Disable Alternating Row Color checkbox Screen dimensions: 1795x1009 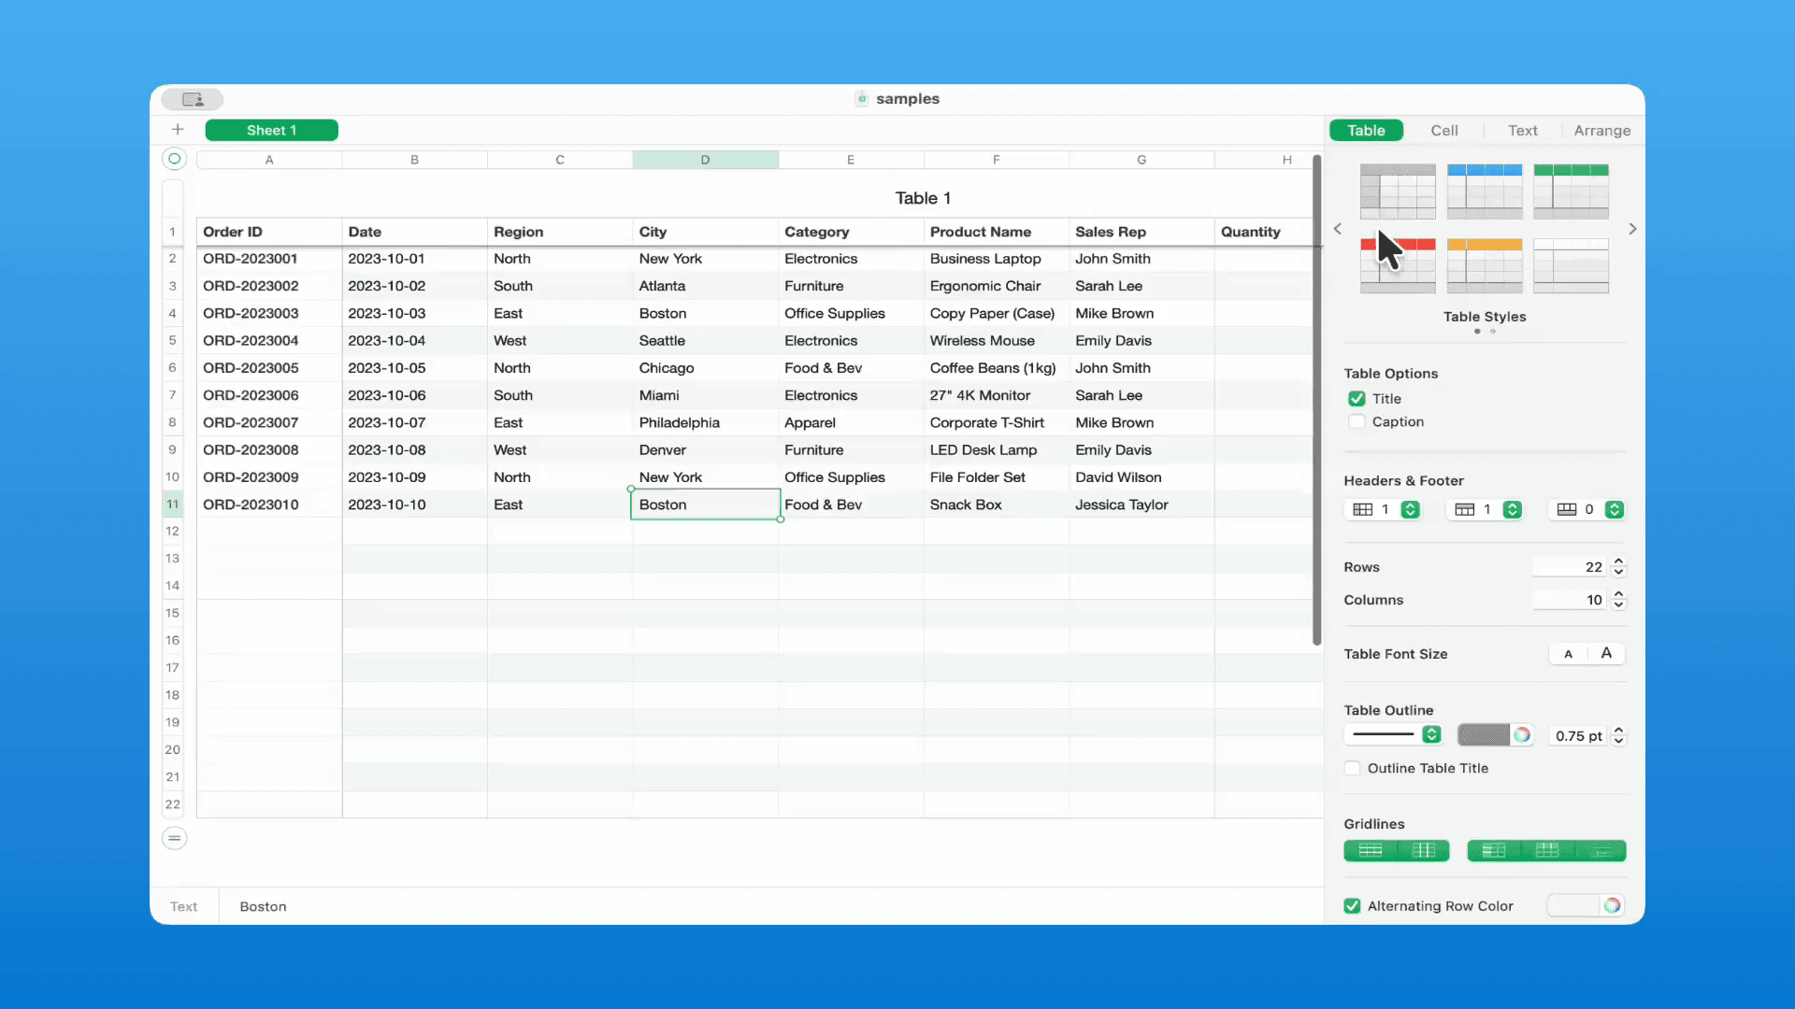point(1352,905)
